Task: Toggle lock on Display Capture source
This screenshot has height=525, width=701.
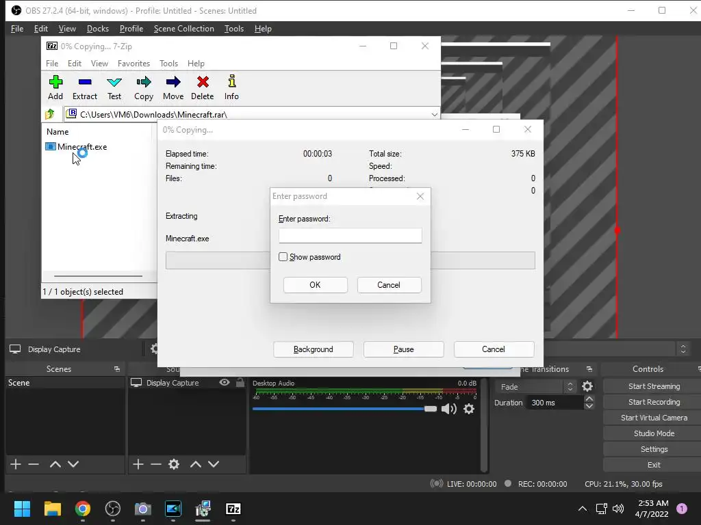Action: (240, 383)
